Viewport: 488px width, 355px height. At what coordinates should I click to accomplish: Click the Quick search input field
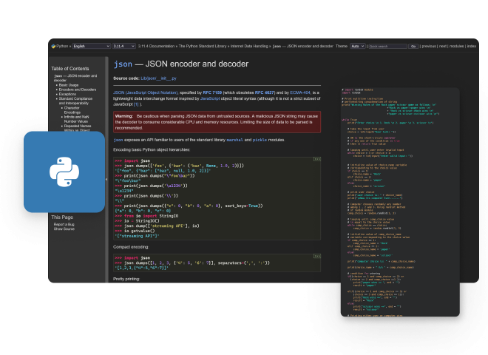coord(386,46)
